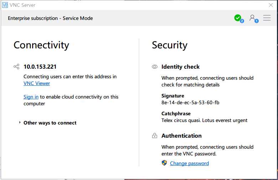
Task: Click the Identity check eye icon
Action: point(155,67)
